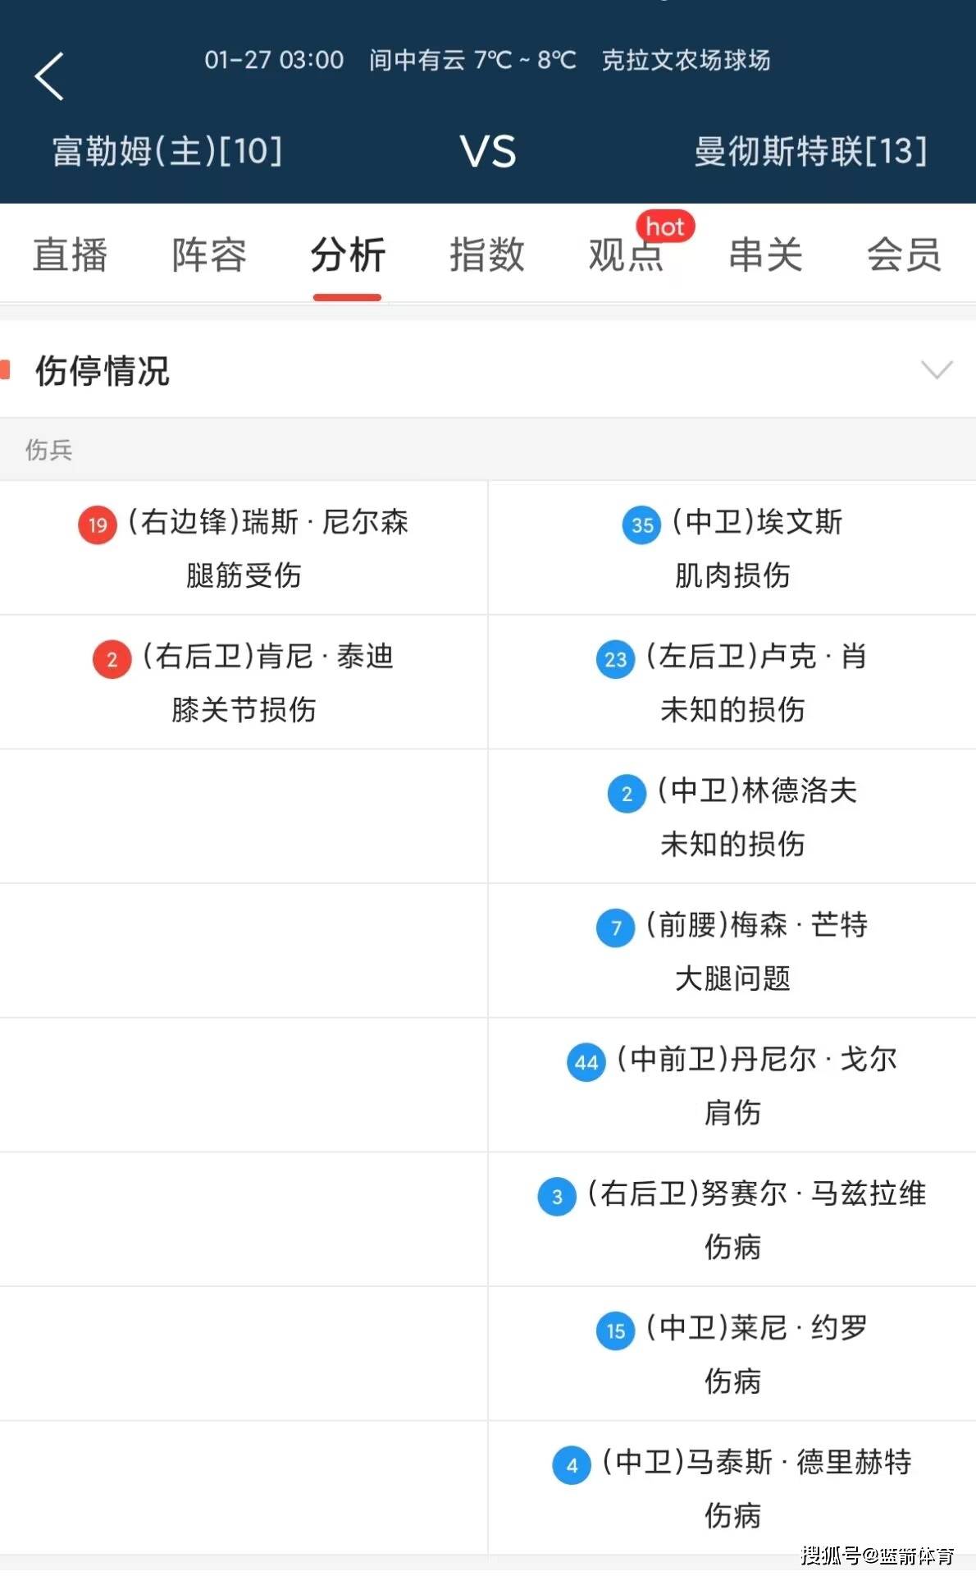The image size is (976, 1576).
Task: Tap the blue number 15 badge
Action: [616, 1331]
